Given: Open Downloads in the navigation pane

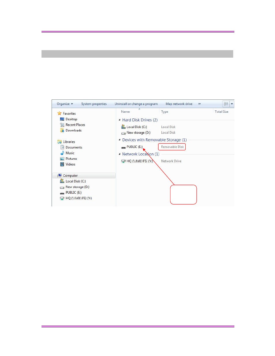Looking at the screenshot, I should click(x=74, y=131).
